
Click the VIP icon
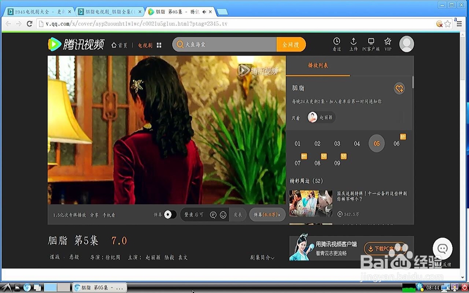[388, 44]
